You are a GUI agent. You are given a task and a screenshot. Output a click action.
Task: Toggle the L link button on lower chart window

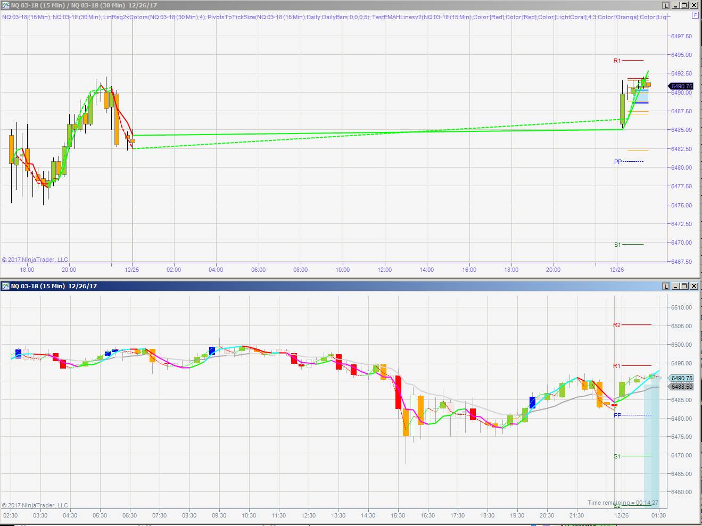pyautogui.click(x=666, y=286)
